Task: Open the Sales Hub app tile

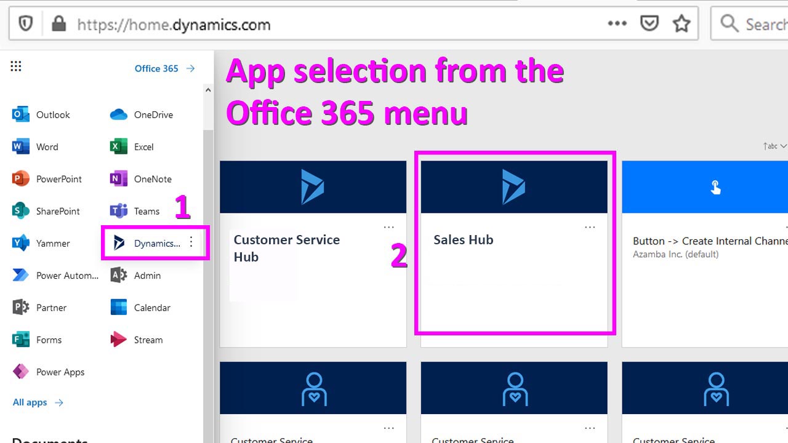Action: point(514,253)
